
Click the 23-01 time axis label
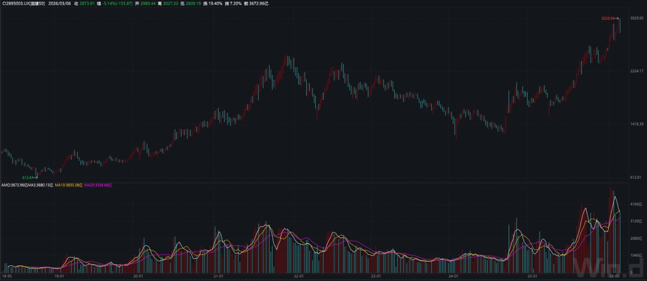(376, 276)
